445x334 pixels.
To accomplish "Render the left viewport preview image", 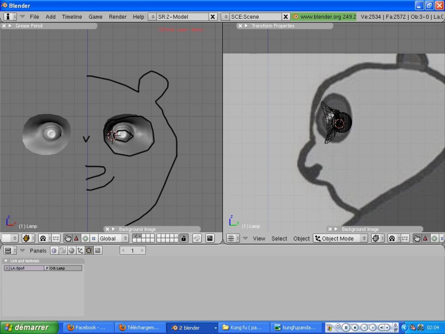I will coord(210,238).
